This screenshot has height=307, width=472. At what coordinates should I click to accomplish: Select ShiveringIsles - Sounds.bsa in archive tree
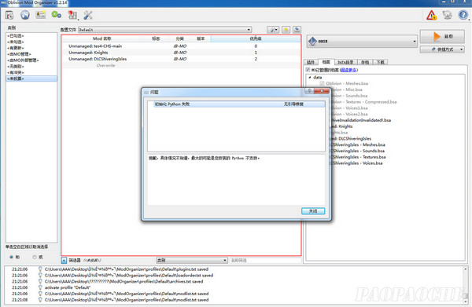pyautogui.click(x=358, y=151)
